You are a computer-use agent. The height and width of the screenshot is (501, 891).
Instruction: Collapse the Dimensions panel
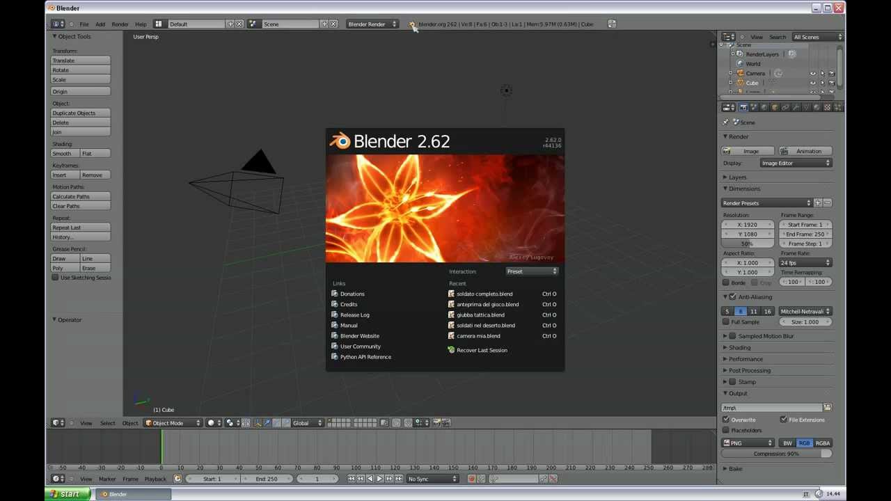tap(744, 189)
